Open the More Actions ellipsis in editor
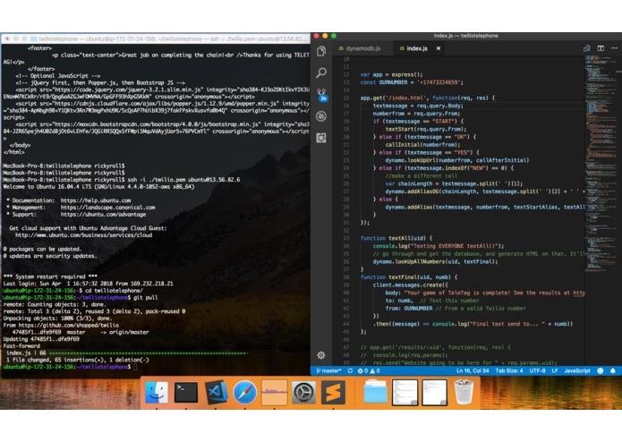The width and height of the screenshot is (622, 442). pos(614,48)
